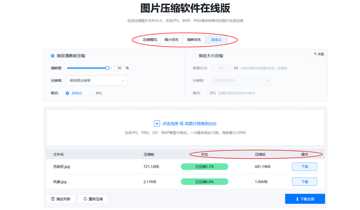The height and width of the screenshot is (210, 360).
Task: Collapse settings with the 收起 arrow icon
Action: tap(316, 53)
